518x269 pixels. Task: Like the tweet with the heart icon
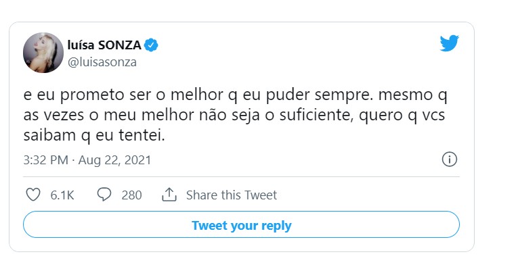tap(33, 195)
